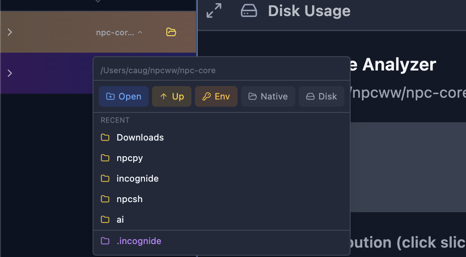This screenshot has height=257, width=466.
Task: Click the Open button in the popup
Action: tap(123, 96)
